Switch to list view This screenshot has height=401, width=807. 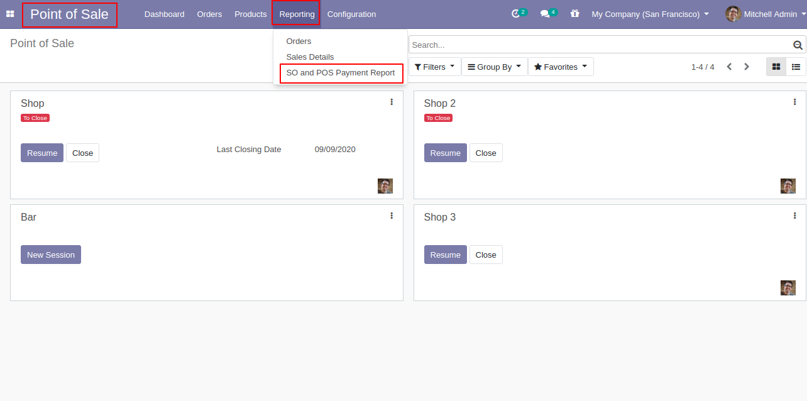pos(796,67)
